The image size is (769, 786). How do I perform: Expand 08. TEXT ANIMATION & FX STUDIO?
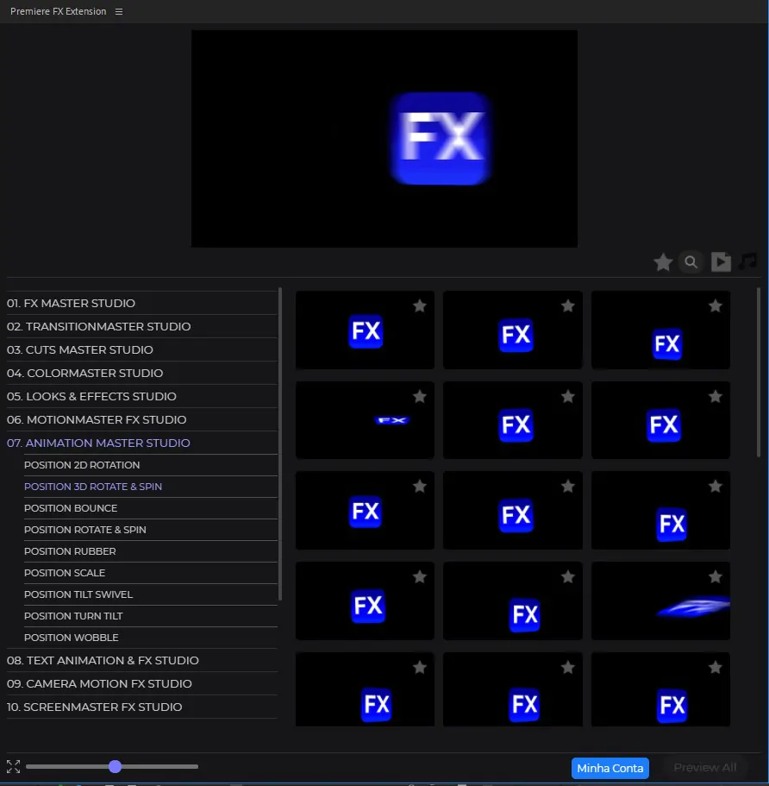click(103, 660)
